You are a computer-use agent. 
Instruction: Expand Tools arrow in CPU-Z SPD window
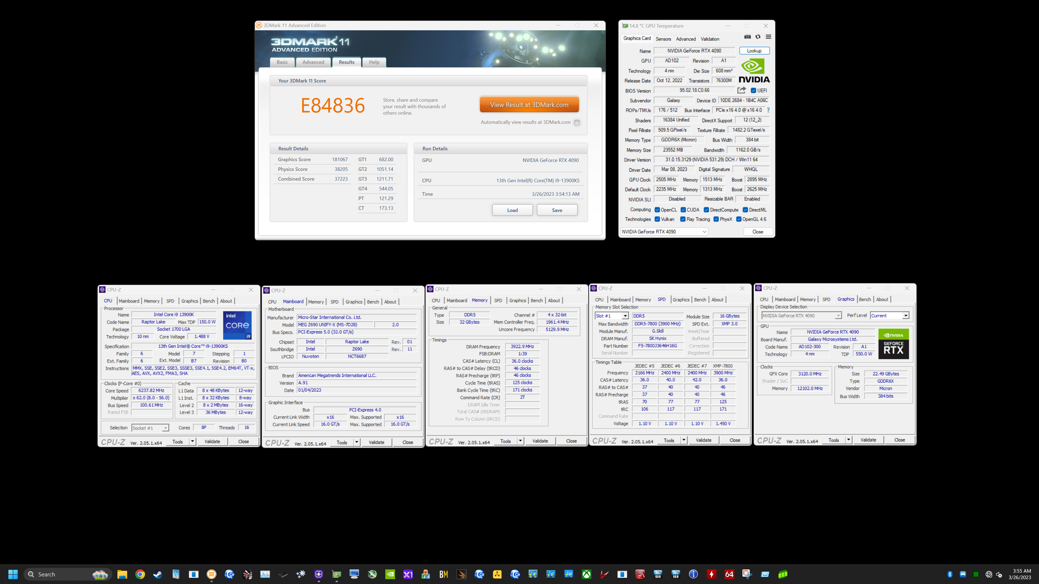click(x=684, y=440)
